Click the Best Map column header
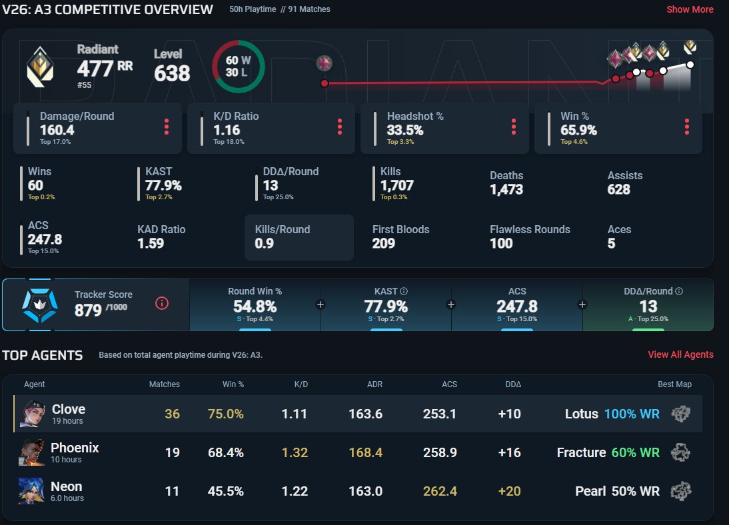This screenshot has height=525, width=729. tap(674, 384)
